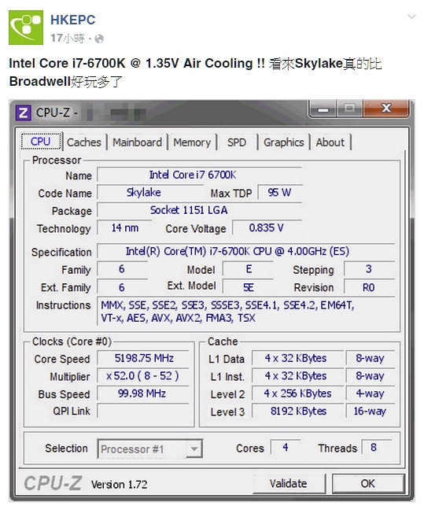The width and height of the screenshot is (424, 506).
Task: Click the Family value 6
Action: click(123, 269)
